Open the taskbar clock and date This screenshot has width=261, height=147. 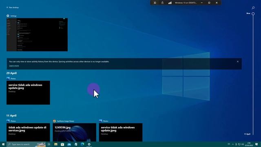point(249,144)
